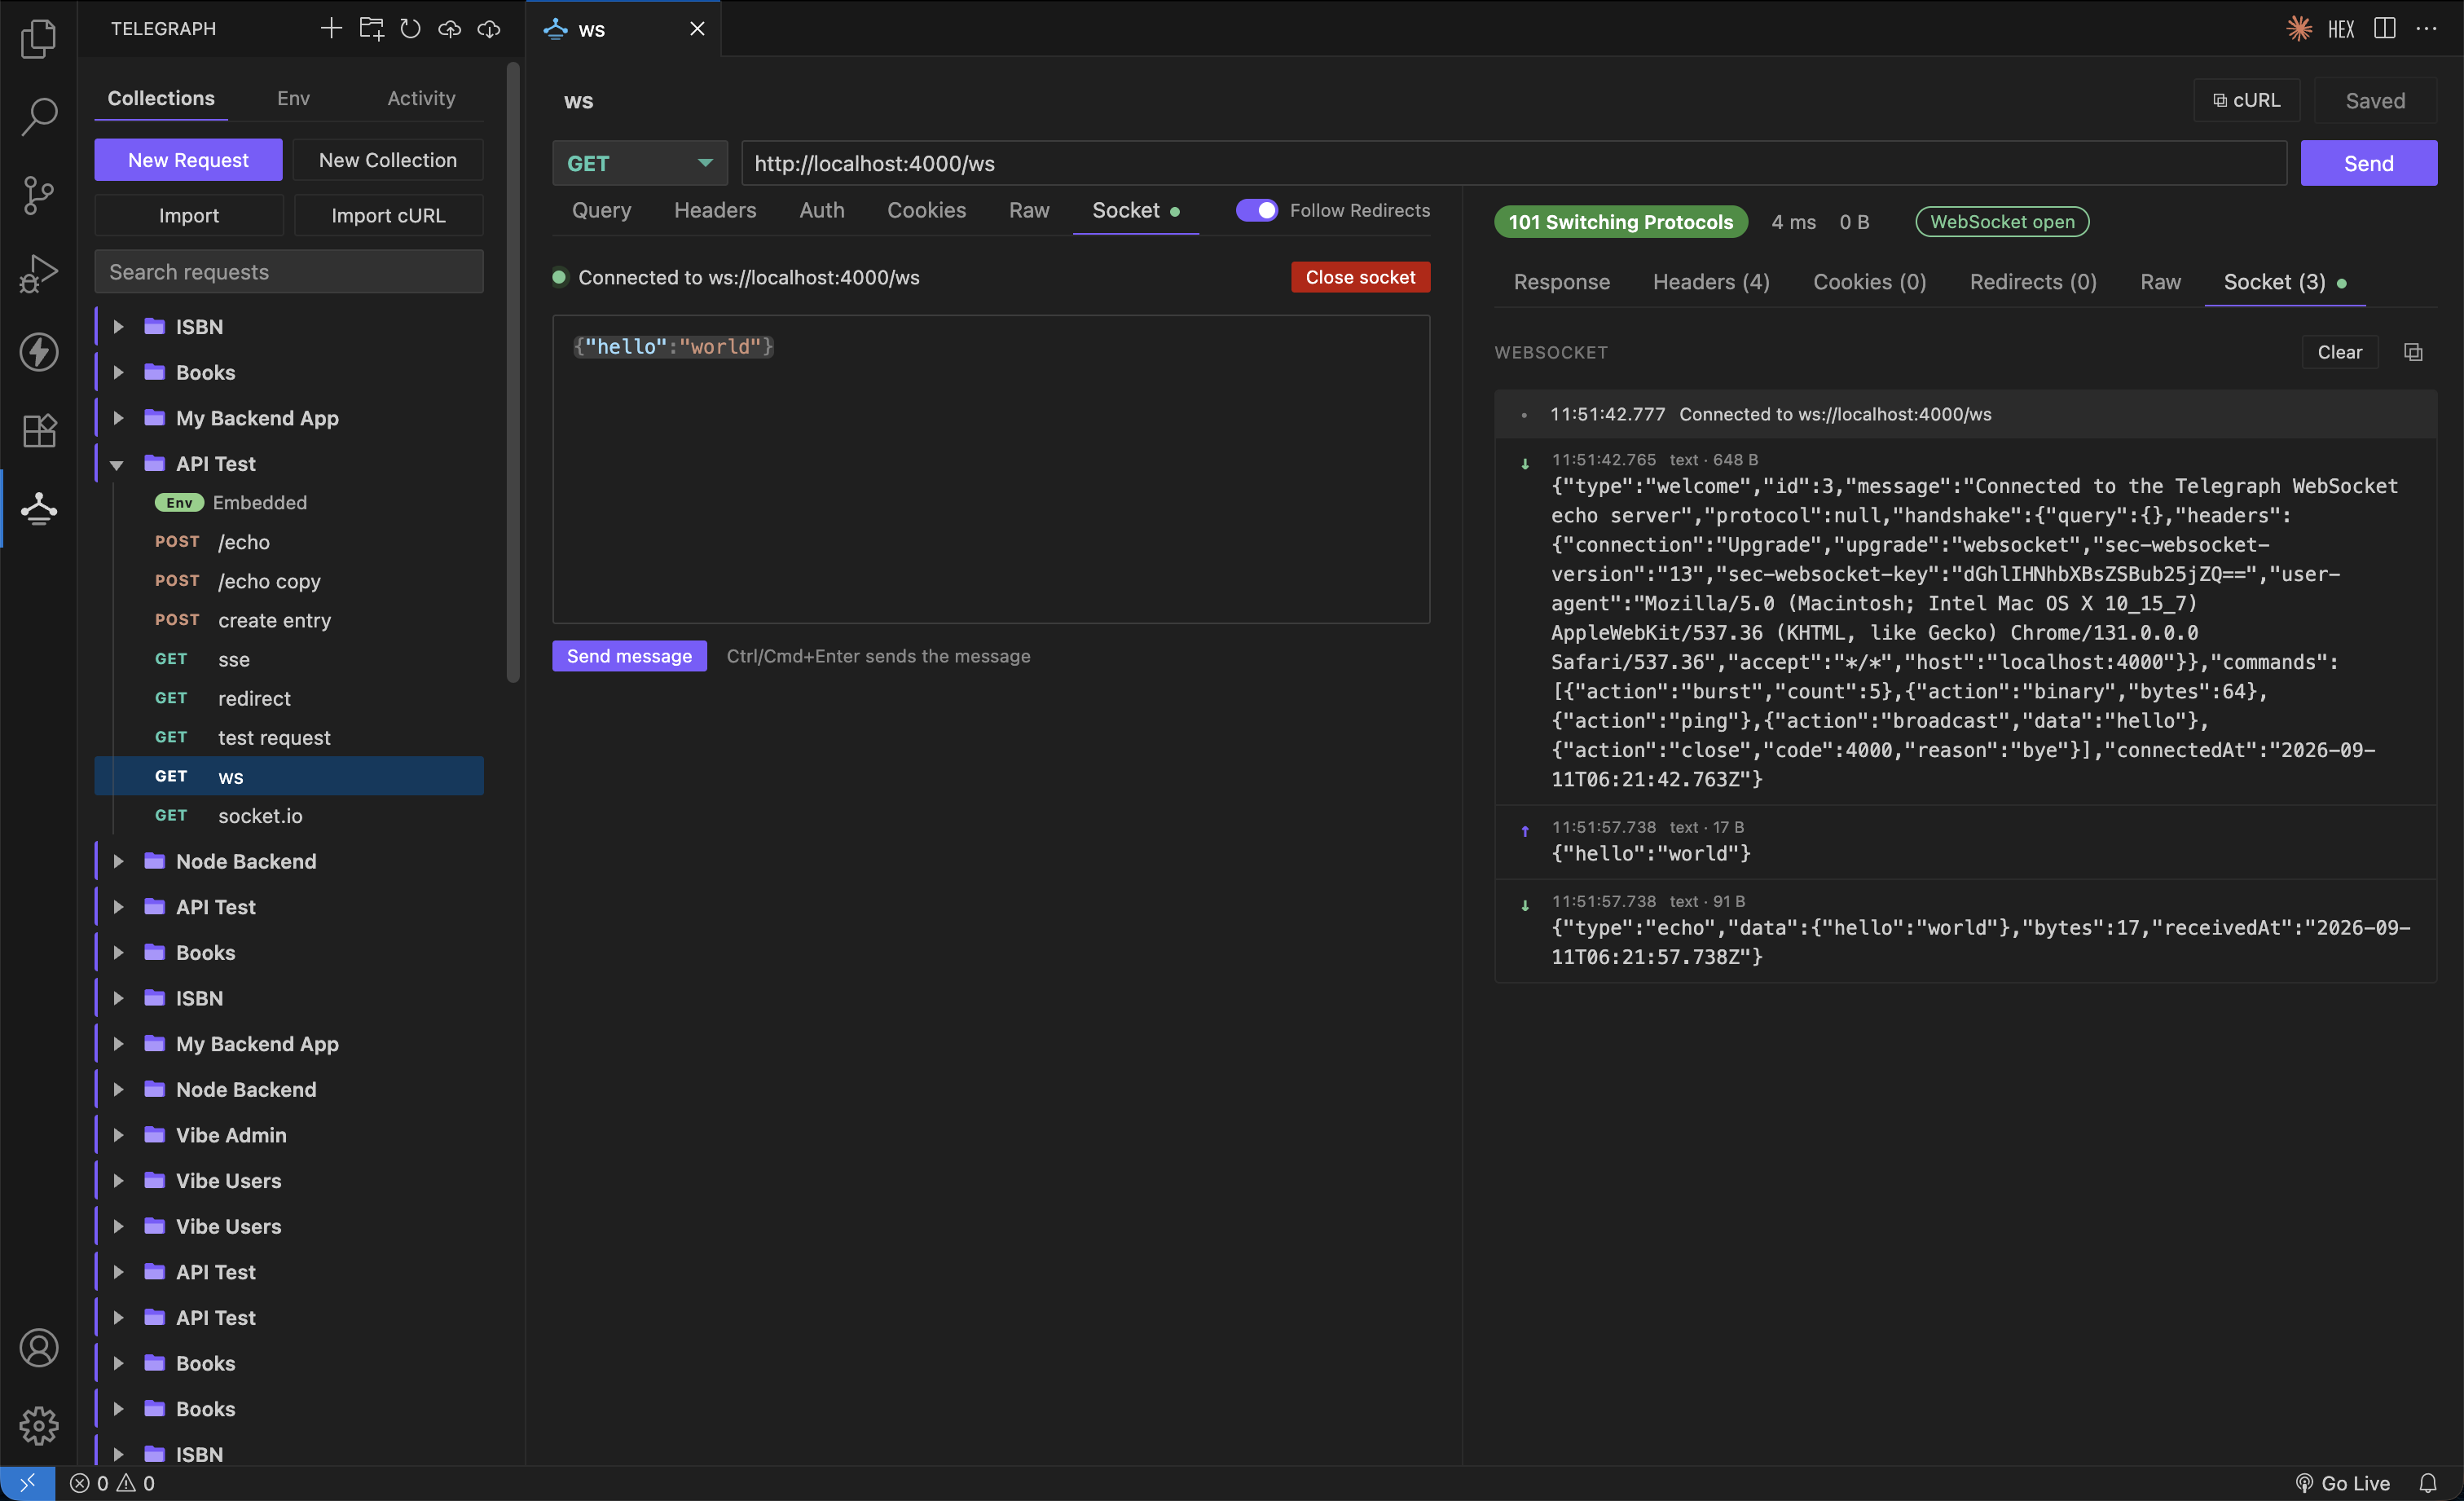Expand the first Node Backend collection
This screenshot has width=2464, height=1501.
[118, 861]
